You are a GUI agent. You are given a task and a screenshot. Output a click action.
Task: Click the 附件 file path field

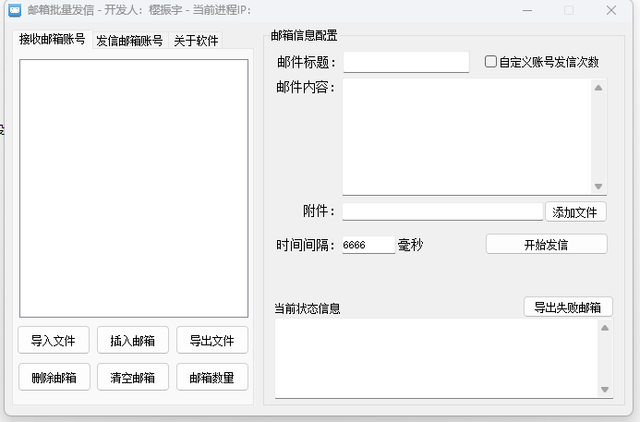442,211
